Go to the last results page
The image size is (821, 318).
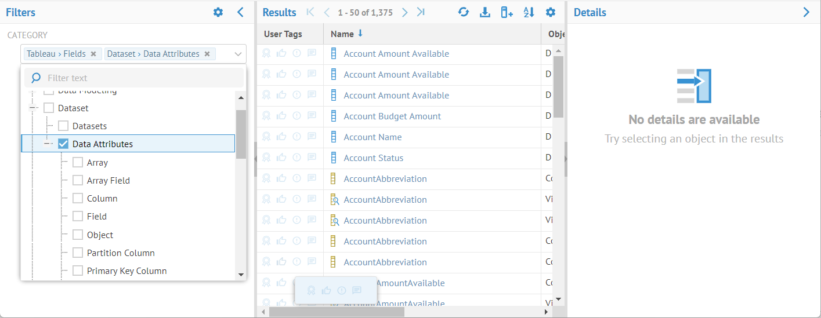tap(421, 12)
